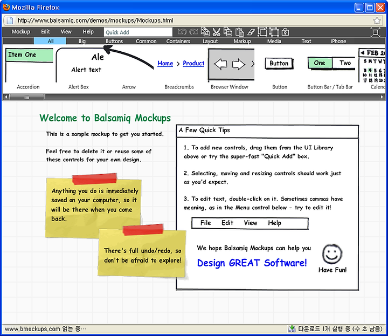This screenshot has height=336, width=388.
Task: Click Edit in the mockup menu control
Action: click(227, 223)
